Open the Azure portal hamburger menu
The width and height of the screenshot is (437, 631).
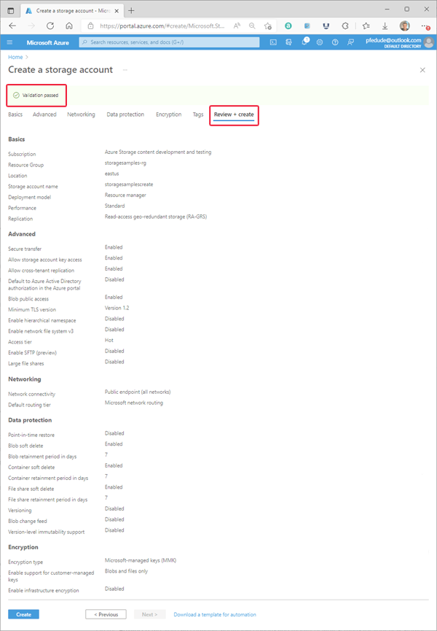coord(10,42)
